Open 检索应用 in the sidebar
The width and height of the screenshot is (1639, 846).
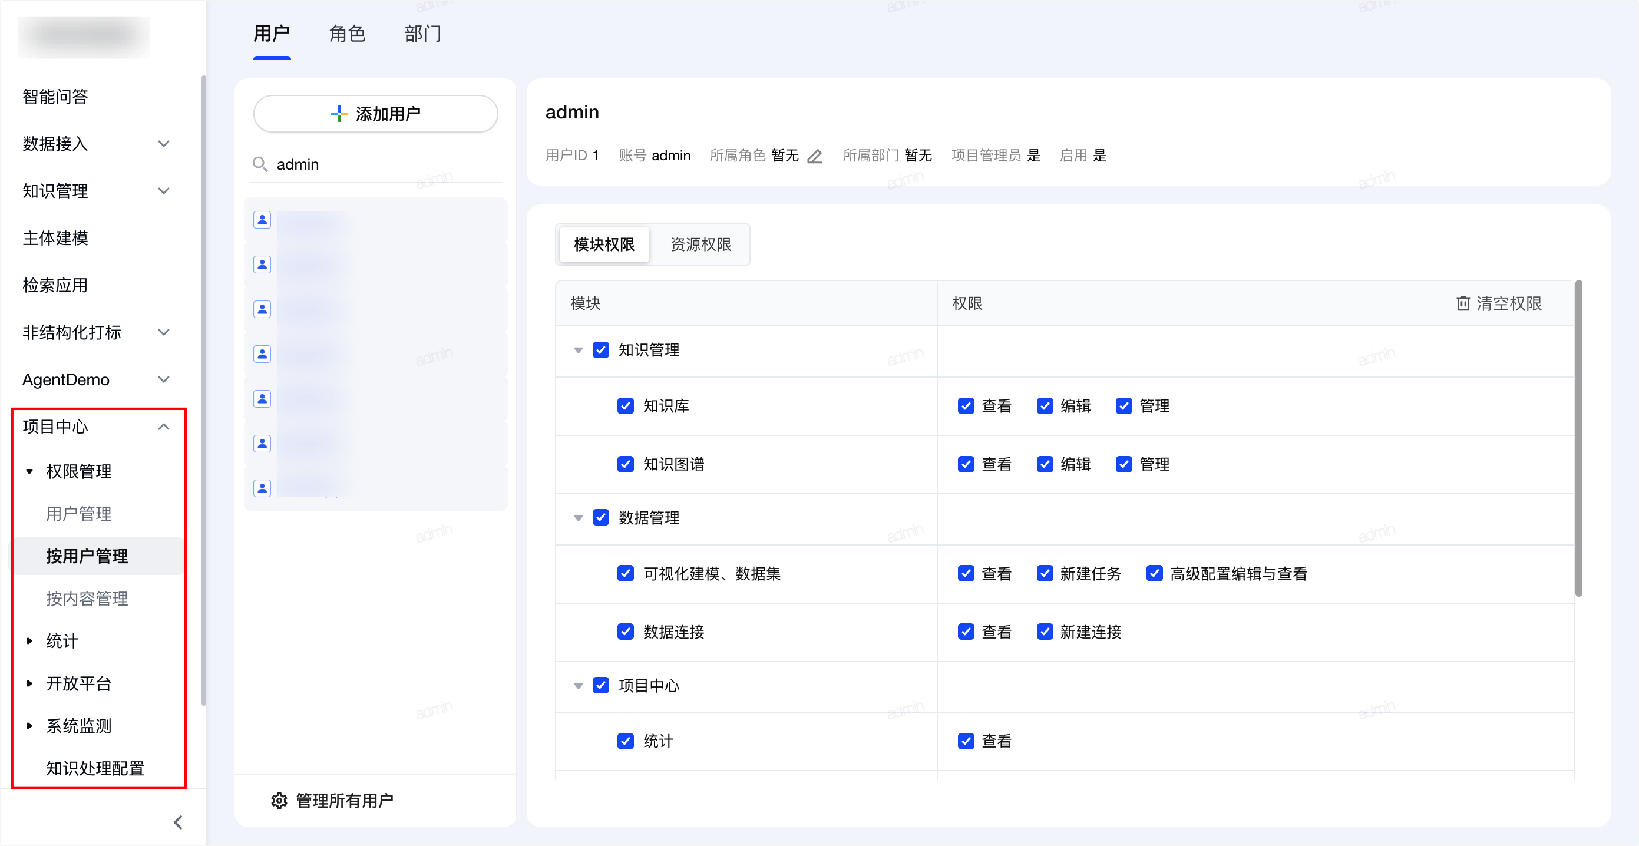55,286
